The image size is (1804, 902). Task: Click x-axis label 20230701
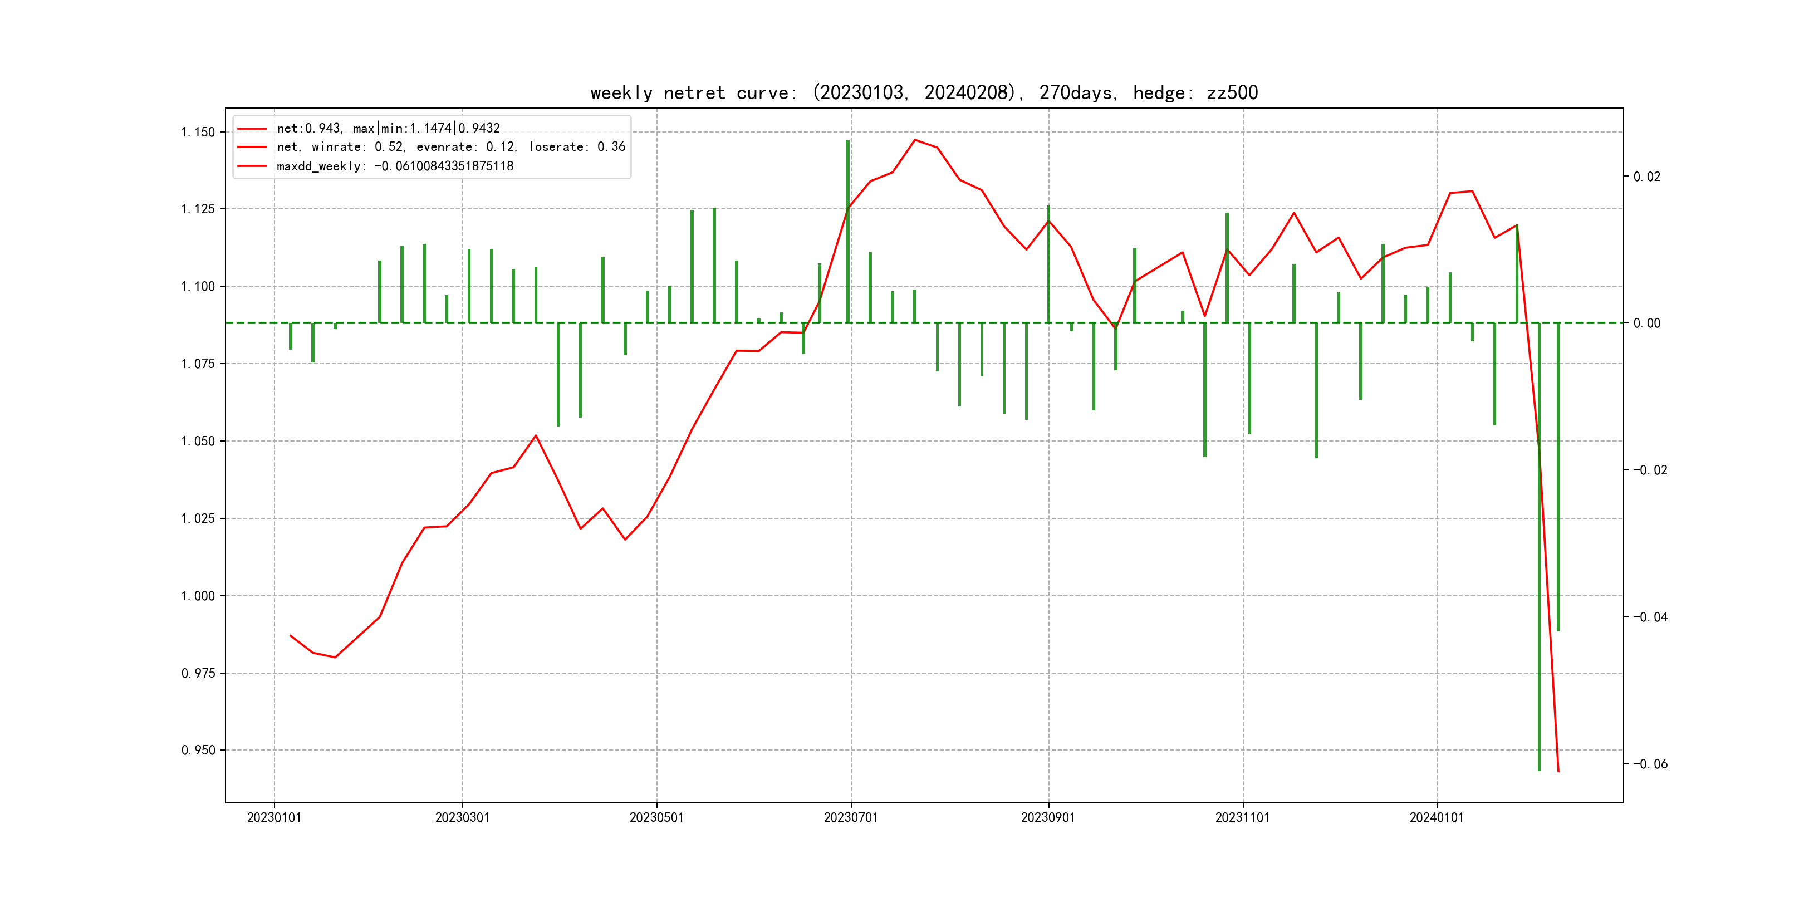tap(850, 817)
